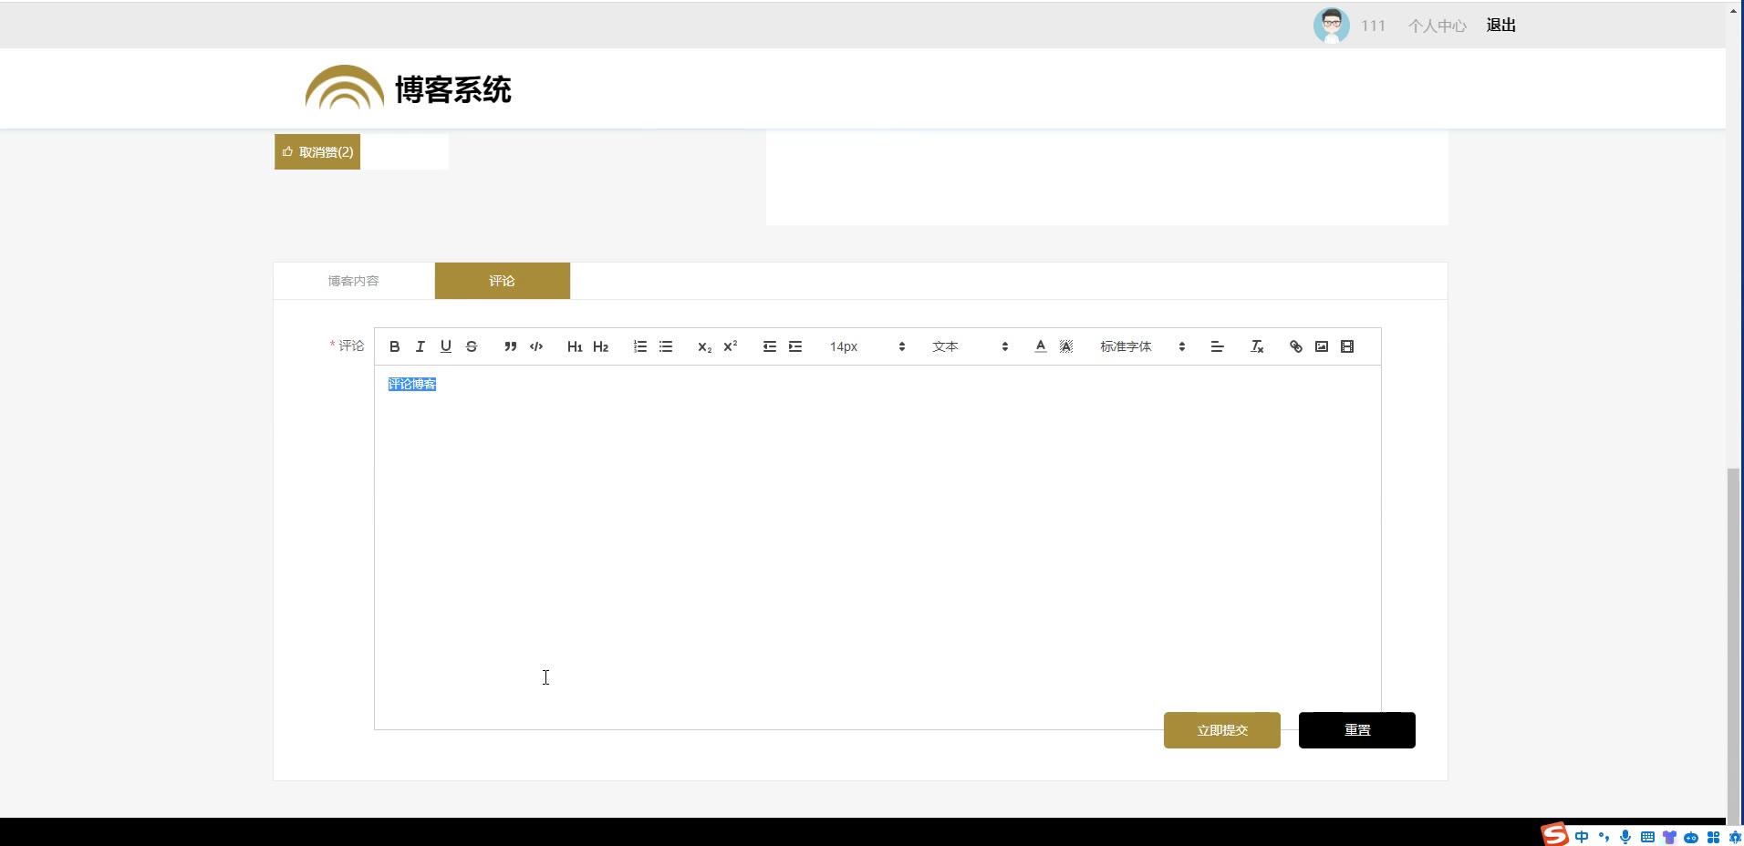This screenshot has width=1744, height=846.
Task: Click the 博客系统 logo
Action: pos(409,88)
